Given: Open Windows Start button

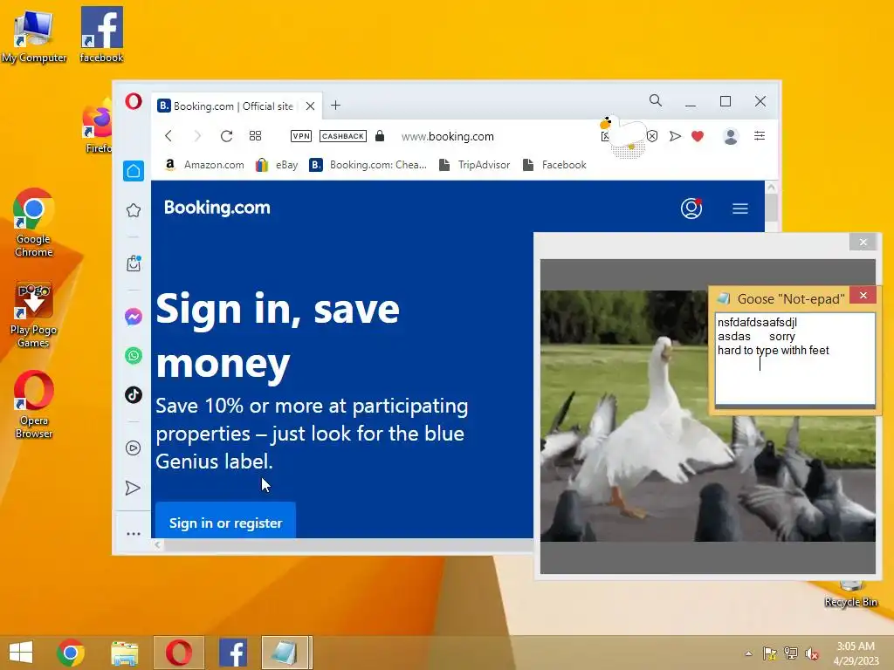Looking at the screenshot, I should pos(21,653).
